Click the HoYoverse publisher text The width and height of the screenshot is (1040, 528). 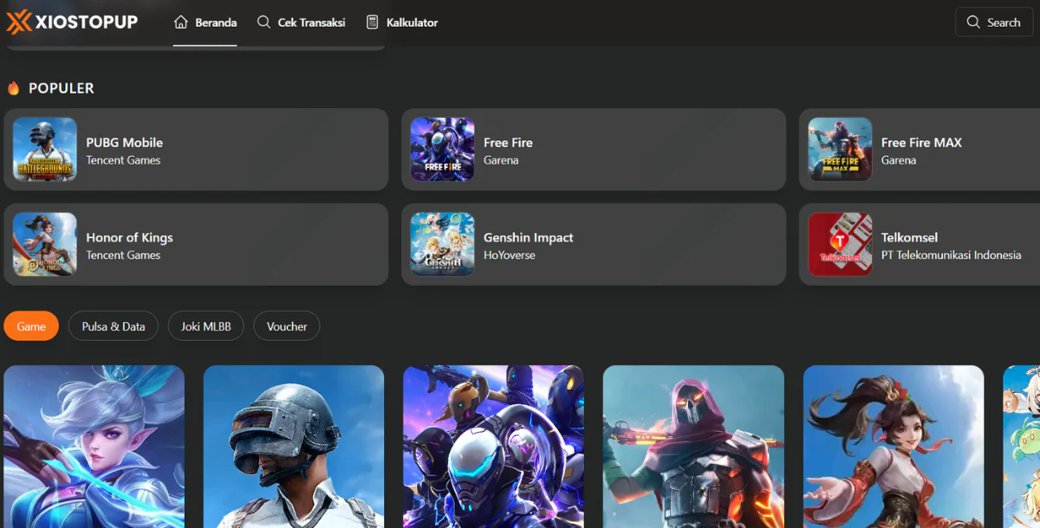[x=510, y=255]
